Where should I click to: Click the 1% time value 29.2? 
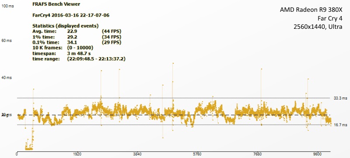(72, 37)
